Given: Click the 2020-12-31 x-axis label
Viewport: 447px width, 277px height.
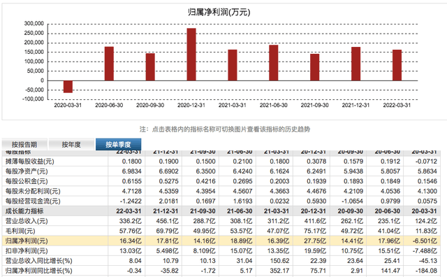Looking at the screenshot, I should coord(191,105).
